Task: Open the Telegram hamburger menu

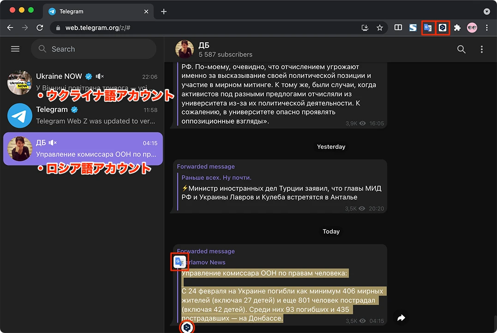Action: coord(15,49)
